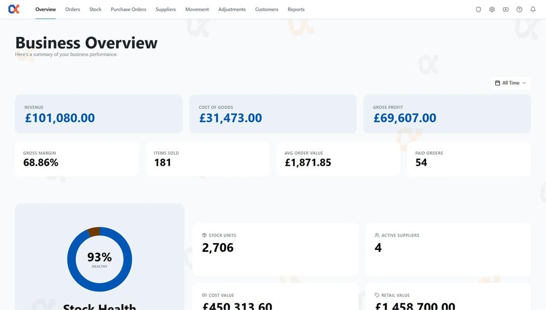Open settings via the gear icon
546x310 pixels.
[x=492, y=9]
